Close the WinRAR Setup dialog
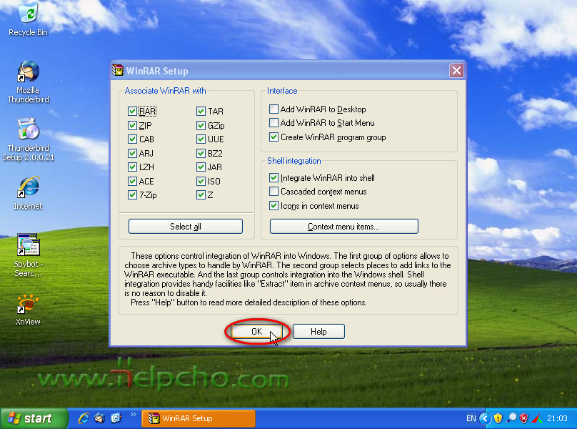 coord(456,70)
